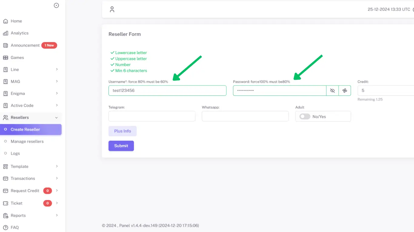This screenshot has height=232, width=414.
Task: Open Manage resellers menu item
Action: pos(27,141)
